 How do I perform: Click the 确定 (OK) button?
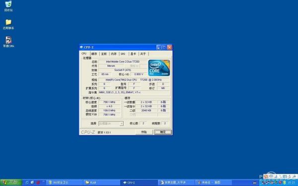tap(163, 132)
